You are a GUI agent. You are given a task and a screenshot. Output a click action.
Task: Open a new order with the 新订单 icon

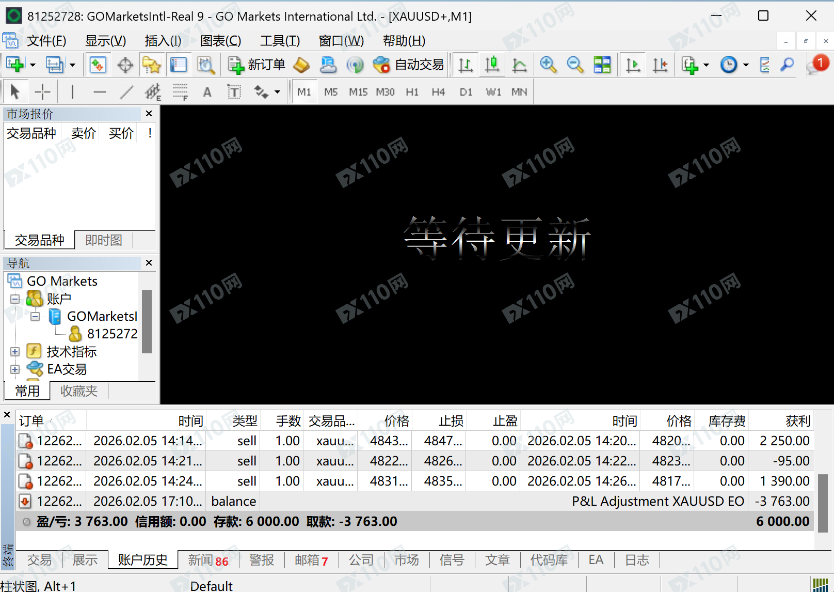click(x=235, y=65)
